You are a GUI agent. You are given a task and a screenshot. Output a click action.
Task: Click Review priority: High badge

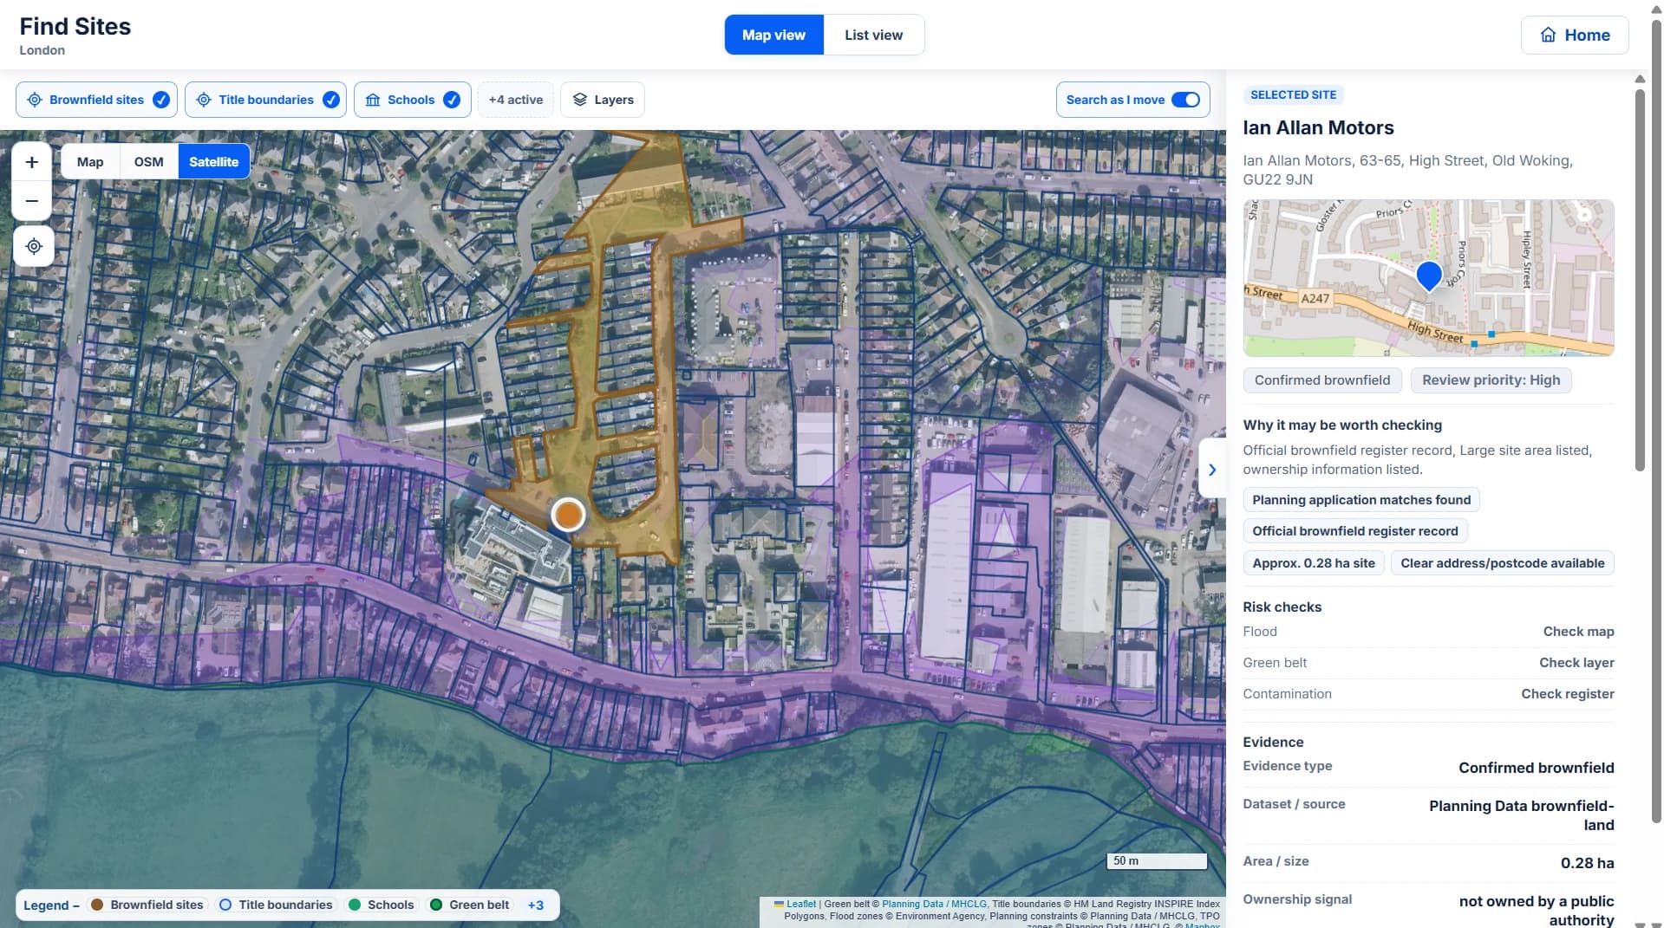tap(1491, 380)
